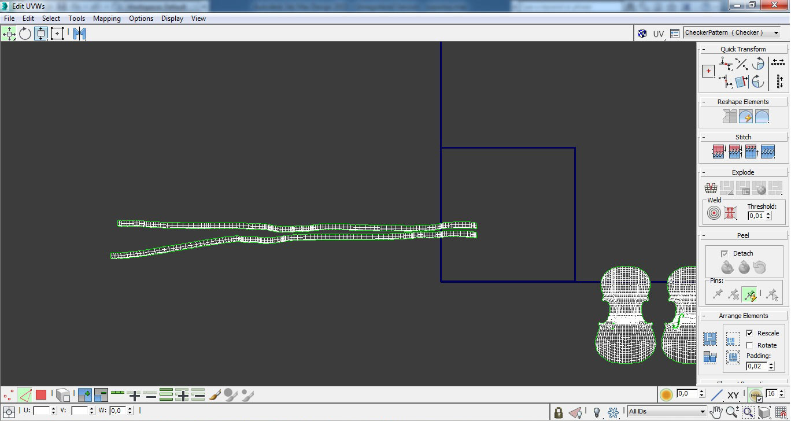791x421 pixels.
Task: Click the Reshape Elements rollout title
Action: pos(743,102)
